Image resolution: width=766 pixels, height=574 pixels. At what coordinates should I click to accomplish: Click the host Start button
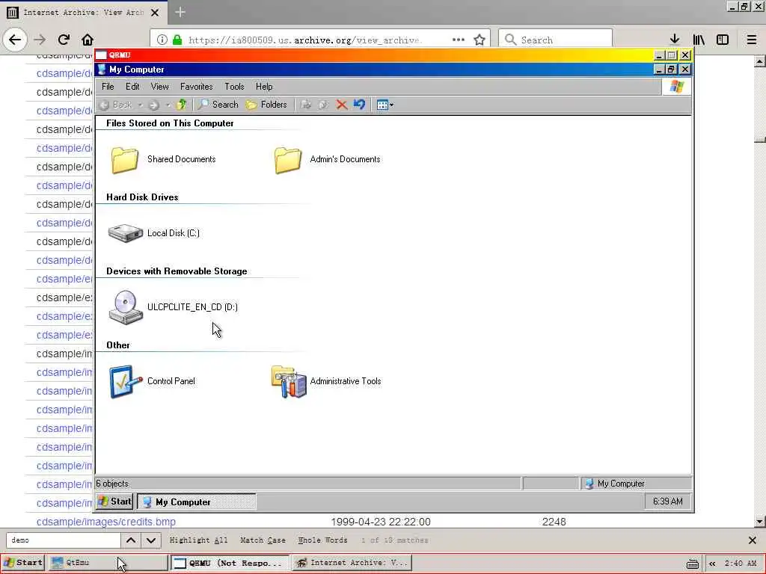(x=23, y=563)
